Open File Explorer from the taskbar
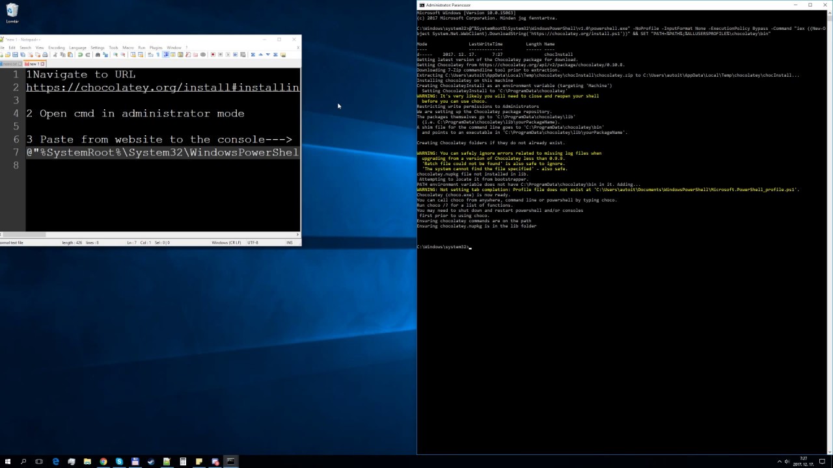This screenshot has width=833, height=468. tap(87, 461)
